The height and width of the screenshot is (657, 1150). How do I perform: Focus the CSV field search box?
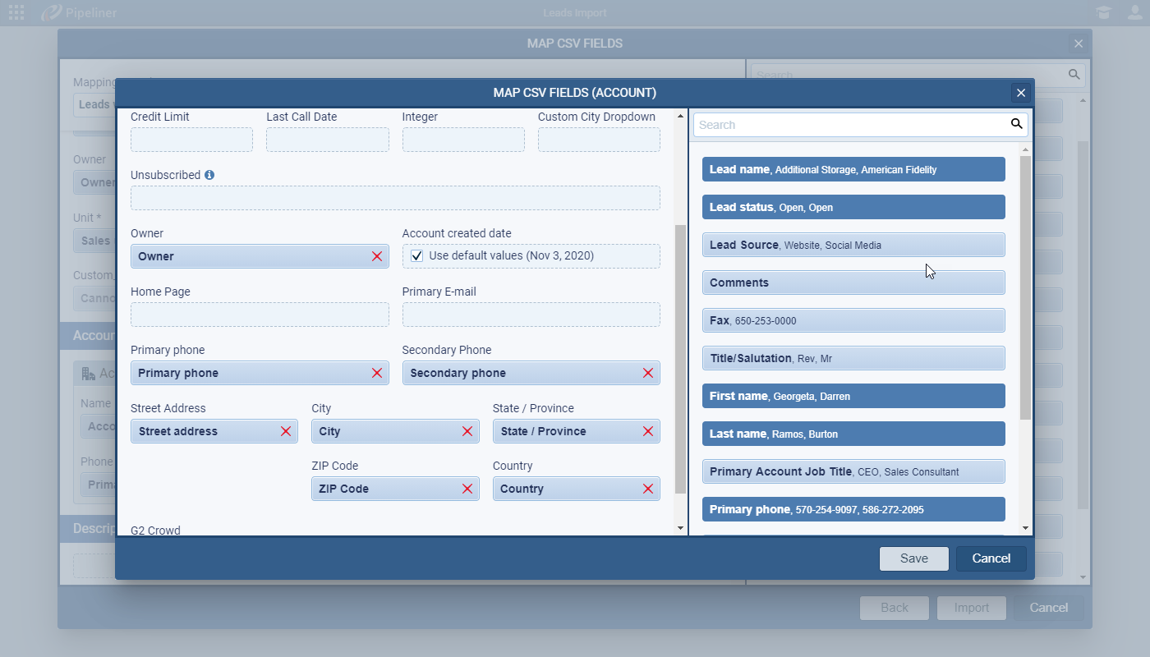(850, 125)
